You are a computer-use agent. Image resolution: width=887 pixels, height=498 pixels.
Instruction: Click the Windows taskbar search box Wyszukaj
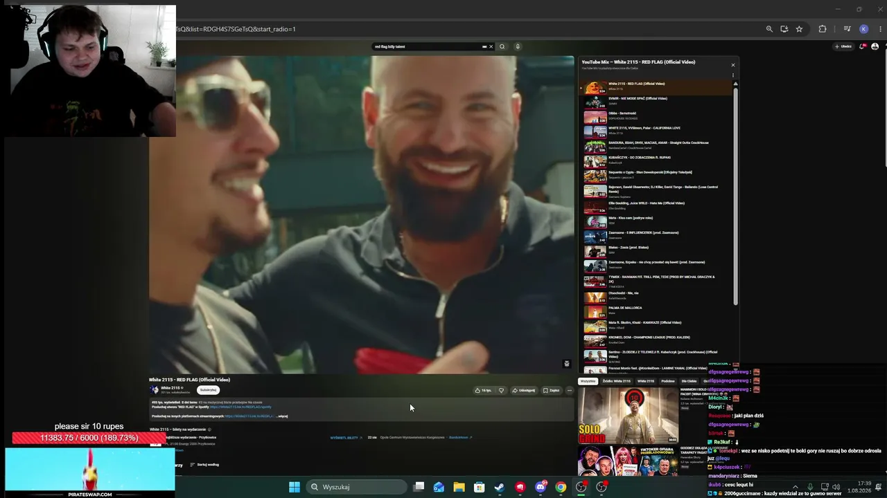tap(358, 487)
